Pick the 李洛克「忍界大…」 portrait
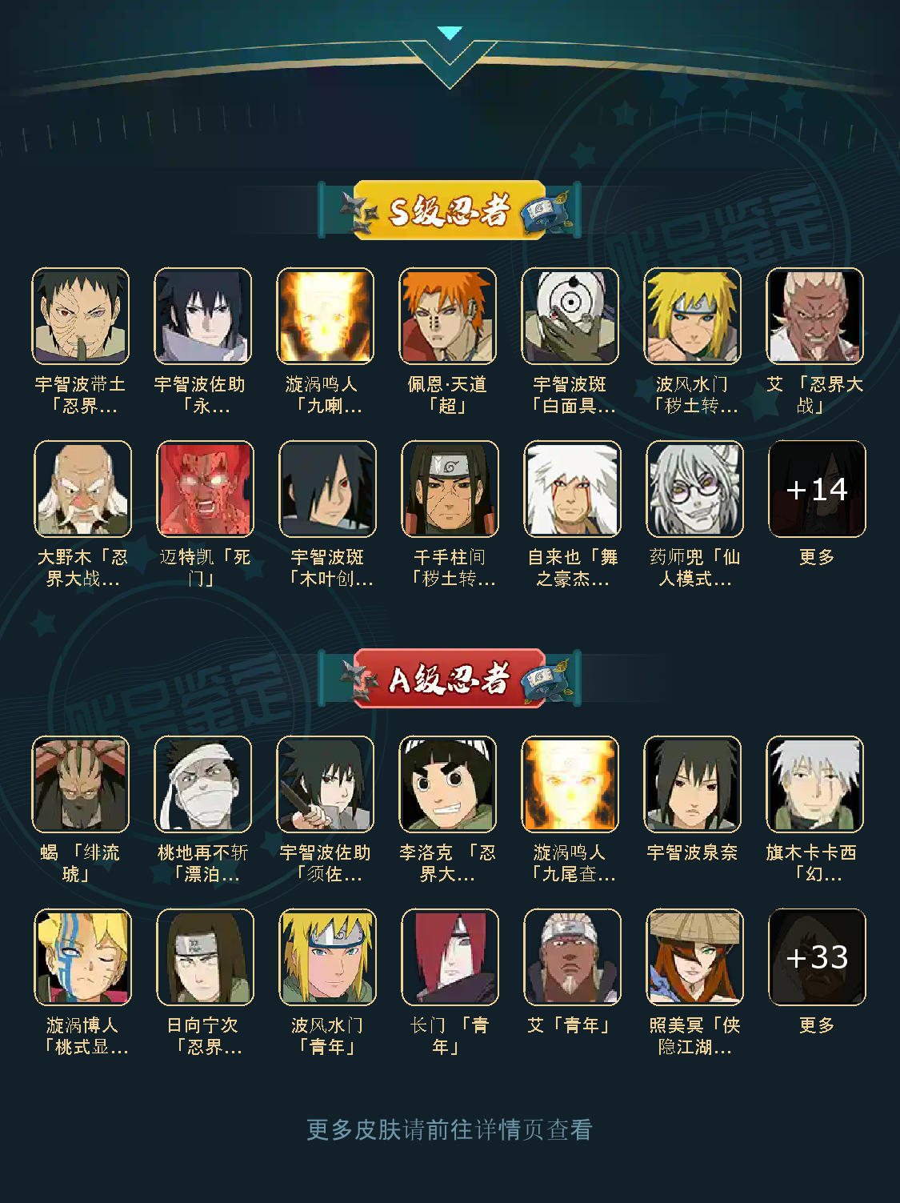The width and height of the screenshot is (900, 1203). 447,784
